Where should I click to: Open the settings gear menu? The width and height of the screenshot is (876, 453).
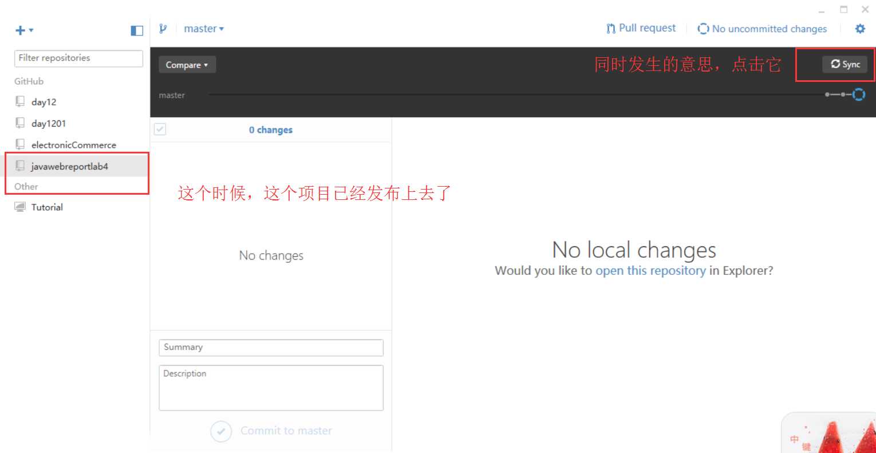(x=860, y=29)
